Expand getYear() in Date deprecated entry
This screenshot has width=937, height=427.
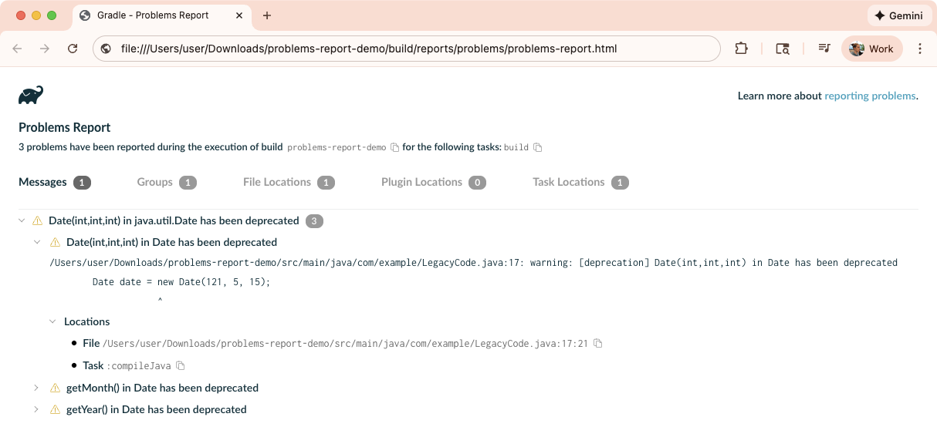pos(36,410)
